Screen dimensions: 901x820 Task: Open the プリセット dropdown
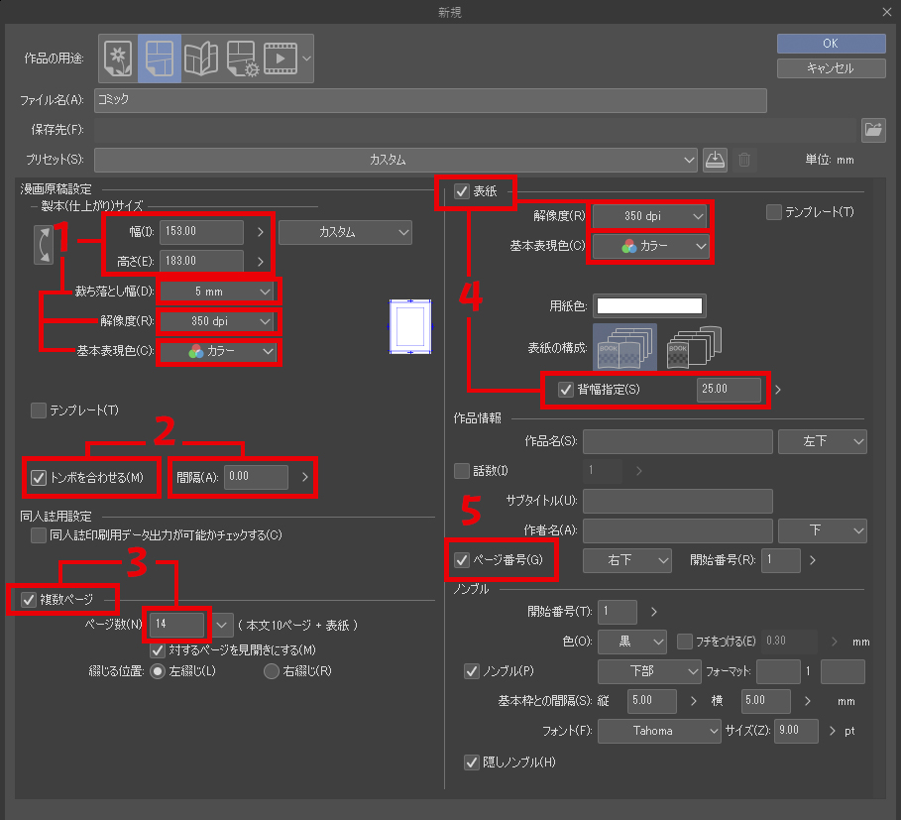click(x=396, y=160)
